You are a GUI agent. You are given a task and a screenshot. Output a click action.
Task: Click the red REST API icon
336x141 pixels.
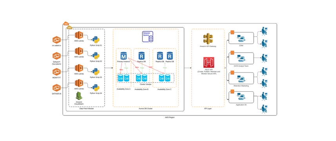tap(209, 62)
